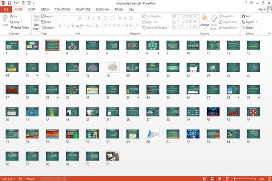Click Shape Outline button
The image size is (272, 181).
tap(228, 22)
